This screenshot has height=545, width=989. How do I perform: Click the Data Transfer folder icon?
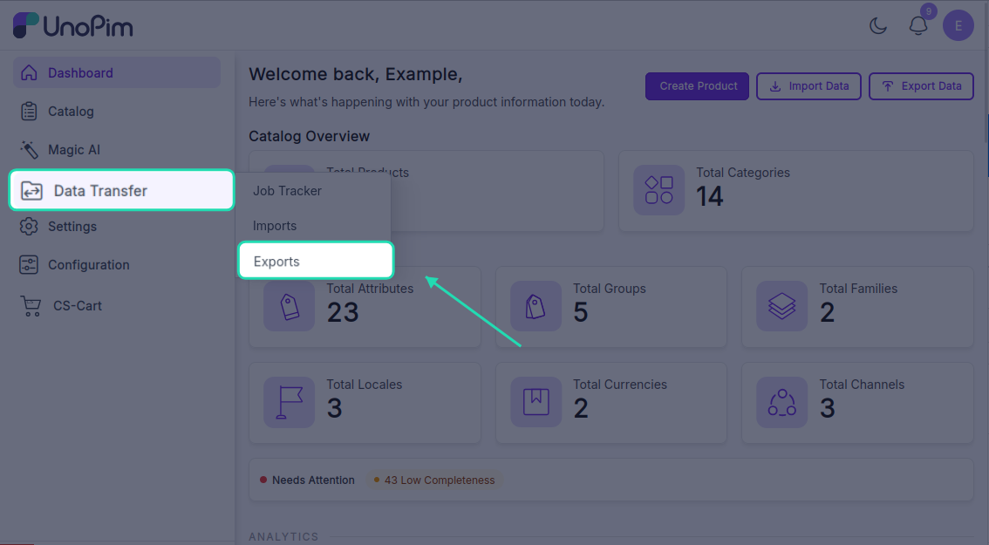(31, 190)
